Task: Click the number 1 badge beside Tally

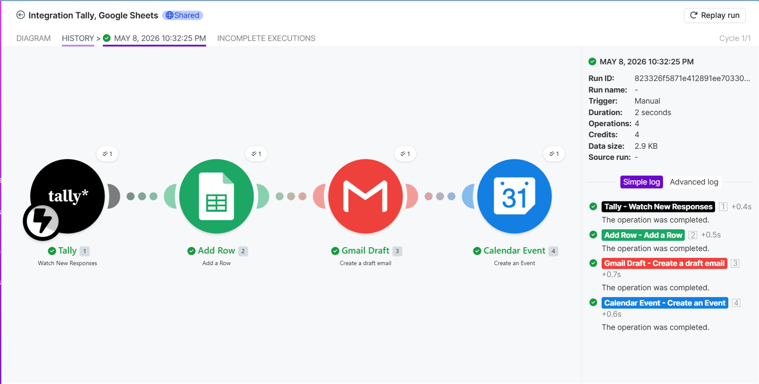Action: [84, 251]
